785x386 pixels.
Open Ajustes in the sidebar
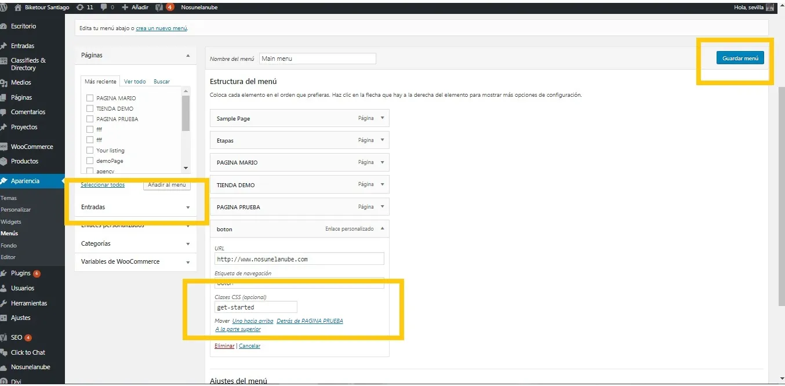click(20, 318)
